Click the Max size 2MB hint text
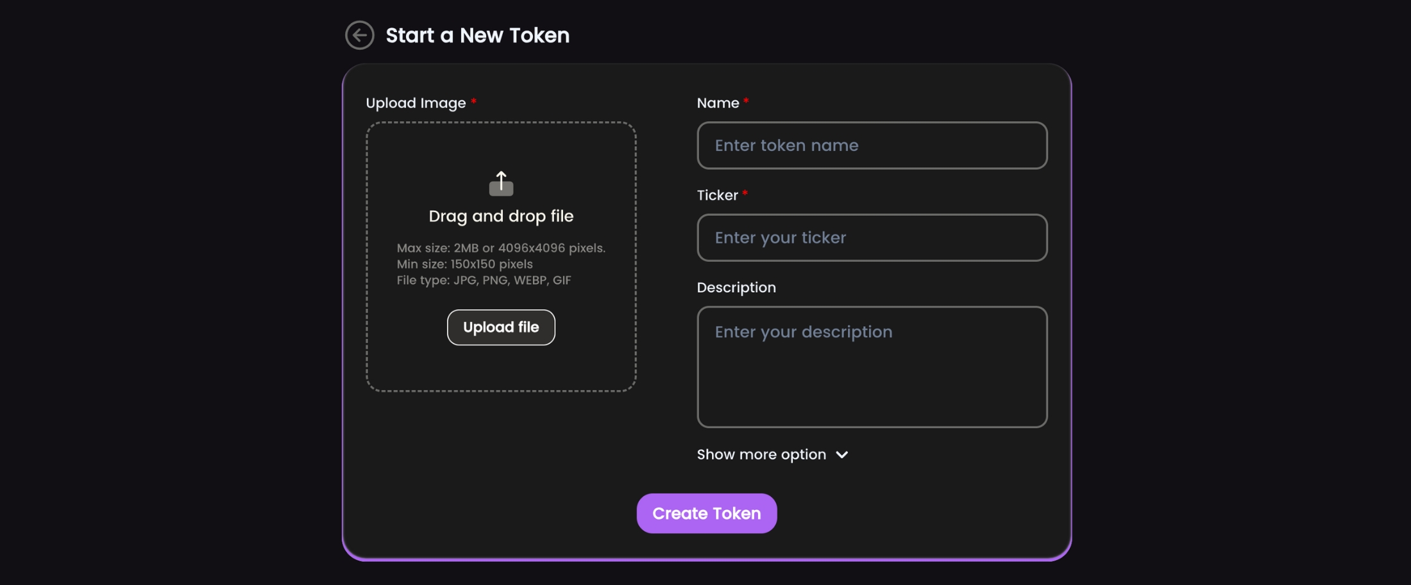 tap(501, 248)
